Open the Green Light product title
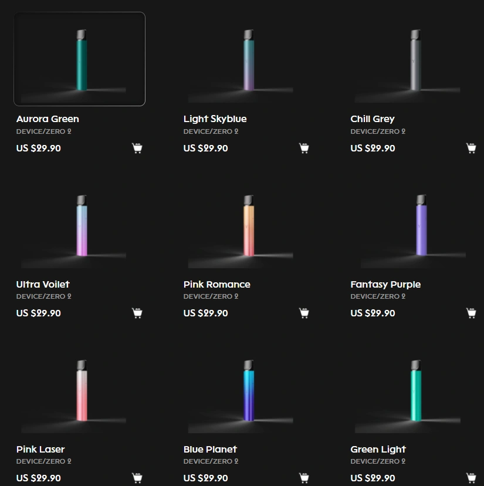The width and height of the screenshot is (484, 486). [x=378, y=449]
